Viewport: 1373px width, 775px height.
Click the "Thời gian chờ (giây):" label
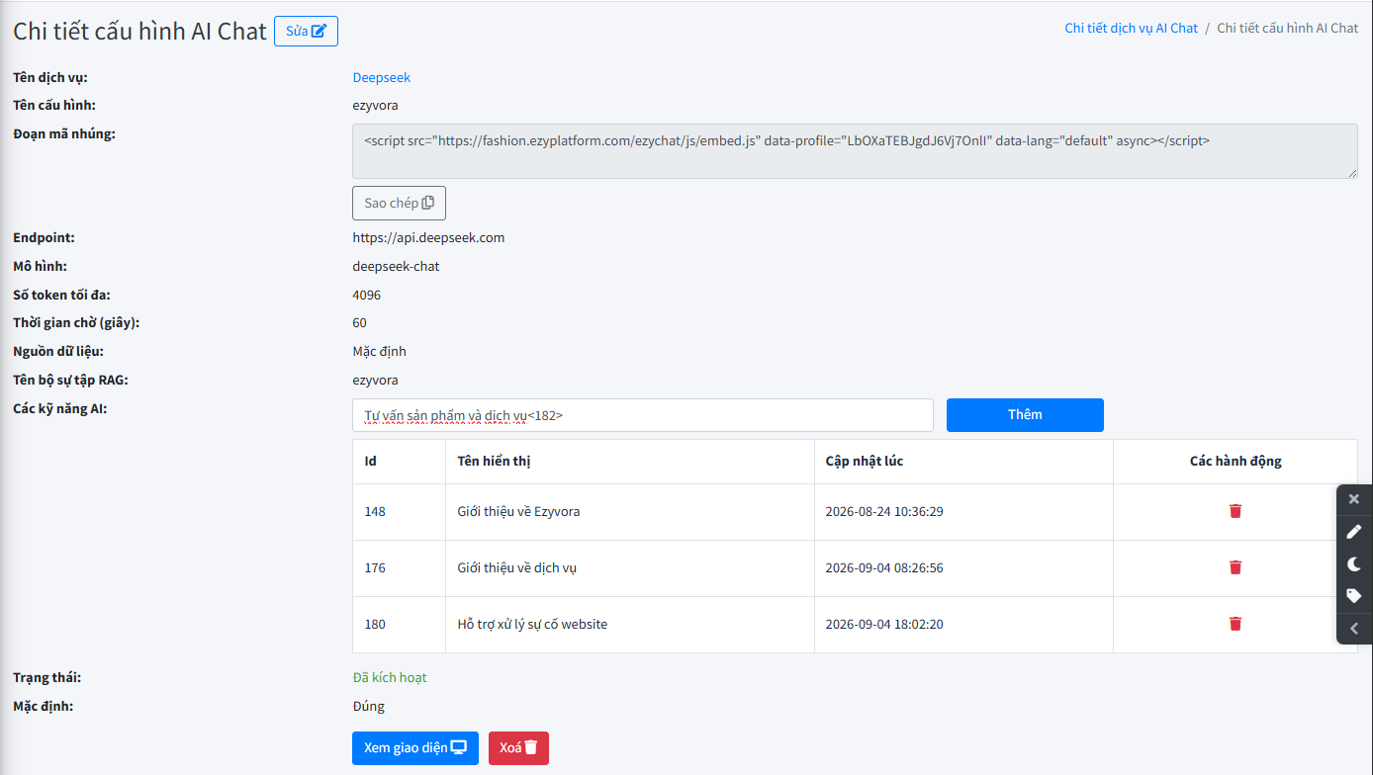[76, 323]
